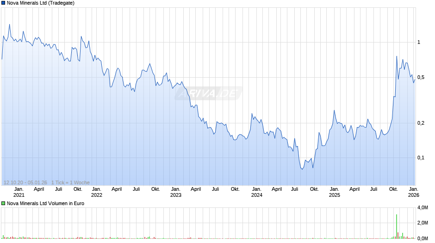Screen dimensions: 435x243
Task: Click the tallest green volume bar in Oct. 2025
Action: [397, 226]
